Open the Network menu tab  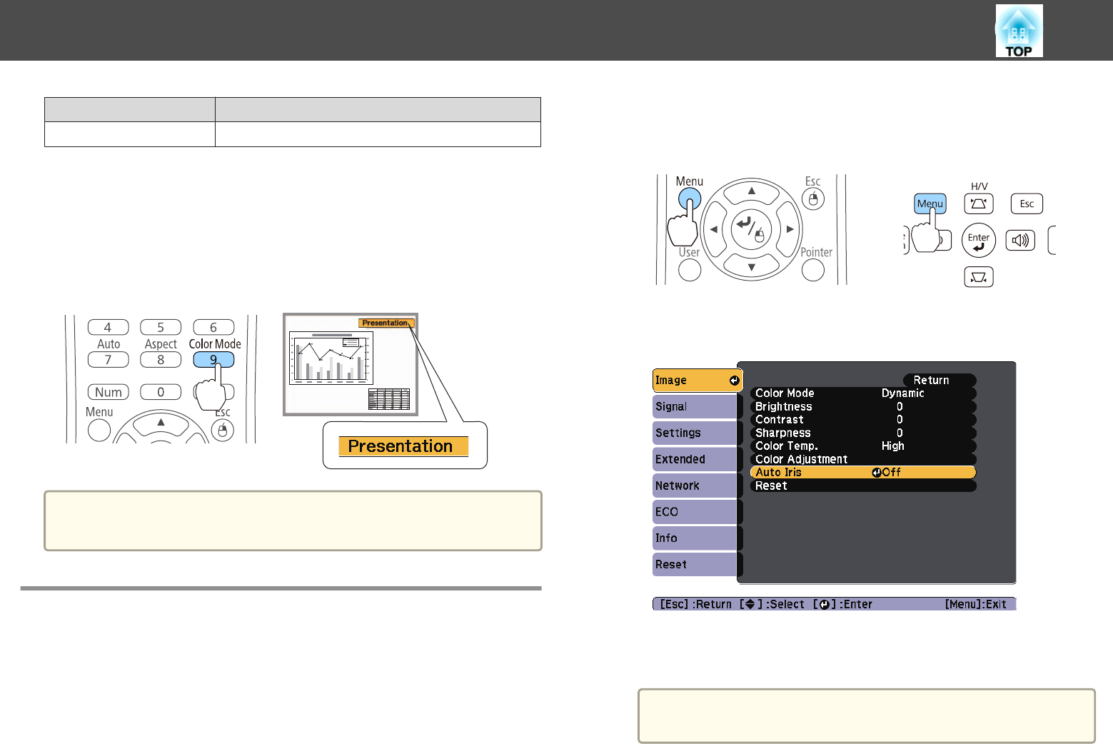click(x=694, y=486)
